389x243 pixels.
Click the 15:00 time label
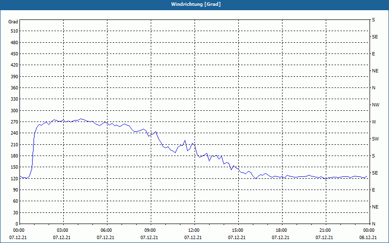pyautogui.click(x=238, y=230)
